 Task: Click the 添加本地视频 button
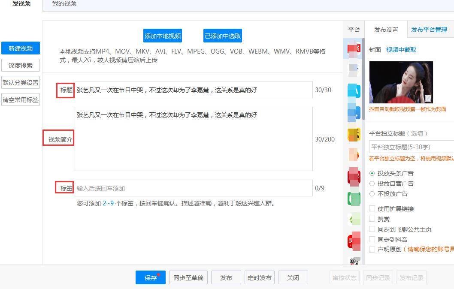(163, 36)
